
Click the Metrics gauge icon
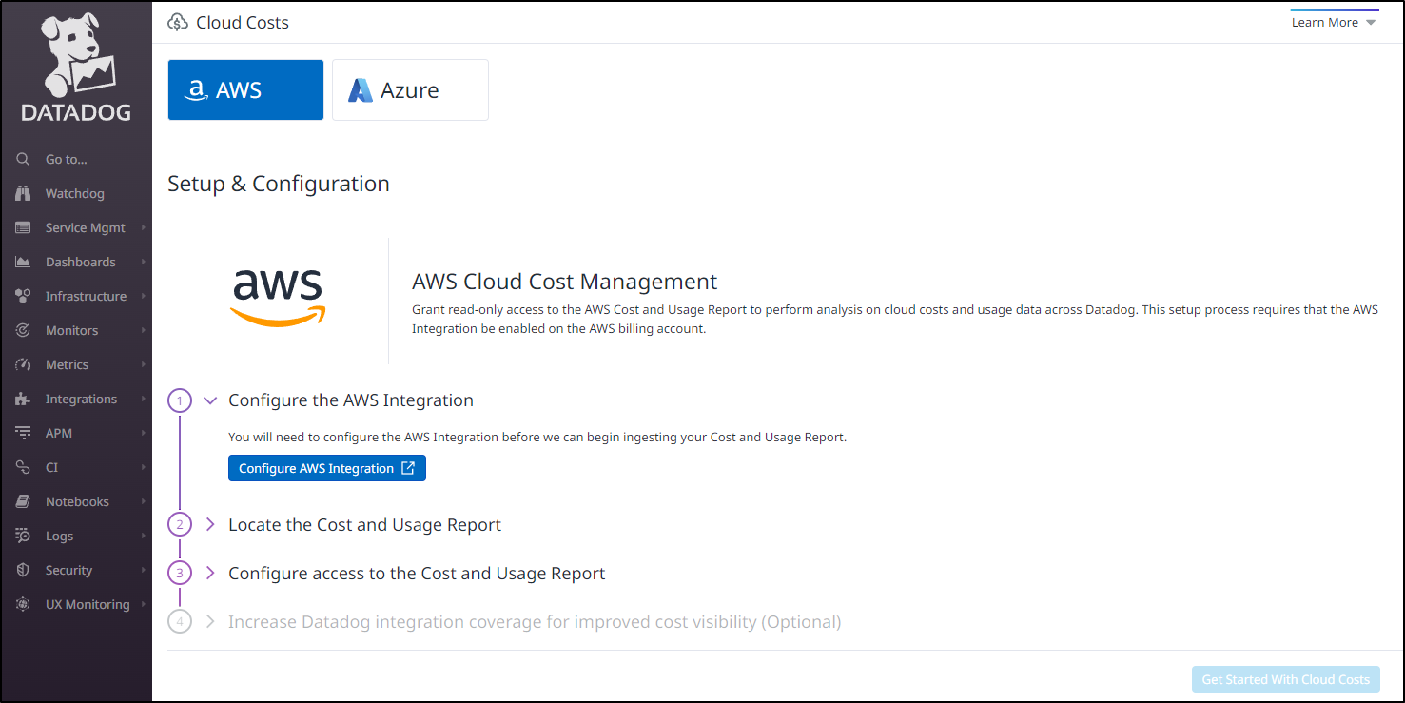pos(24,364)
